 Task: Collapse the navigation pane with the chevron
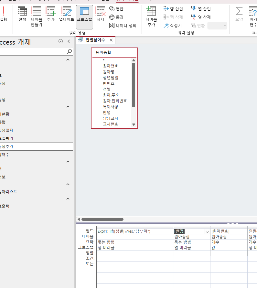click(69, 41)
